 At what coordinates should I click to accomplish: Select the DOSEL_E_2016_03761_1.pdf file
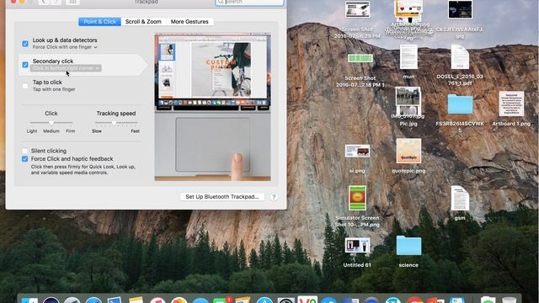click(x=460, y=66)
